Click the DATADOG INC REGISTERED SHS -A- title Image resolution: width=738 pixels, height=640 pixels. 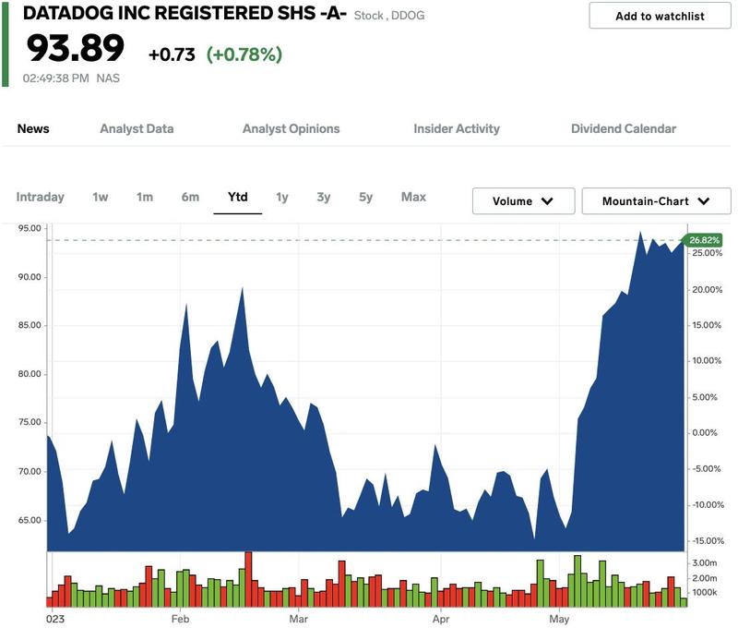(184, 13)
